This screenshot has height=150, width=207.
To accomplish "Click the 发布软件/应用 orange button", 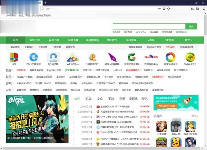I will pos(167,106).
